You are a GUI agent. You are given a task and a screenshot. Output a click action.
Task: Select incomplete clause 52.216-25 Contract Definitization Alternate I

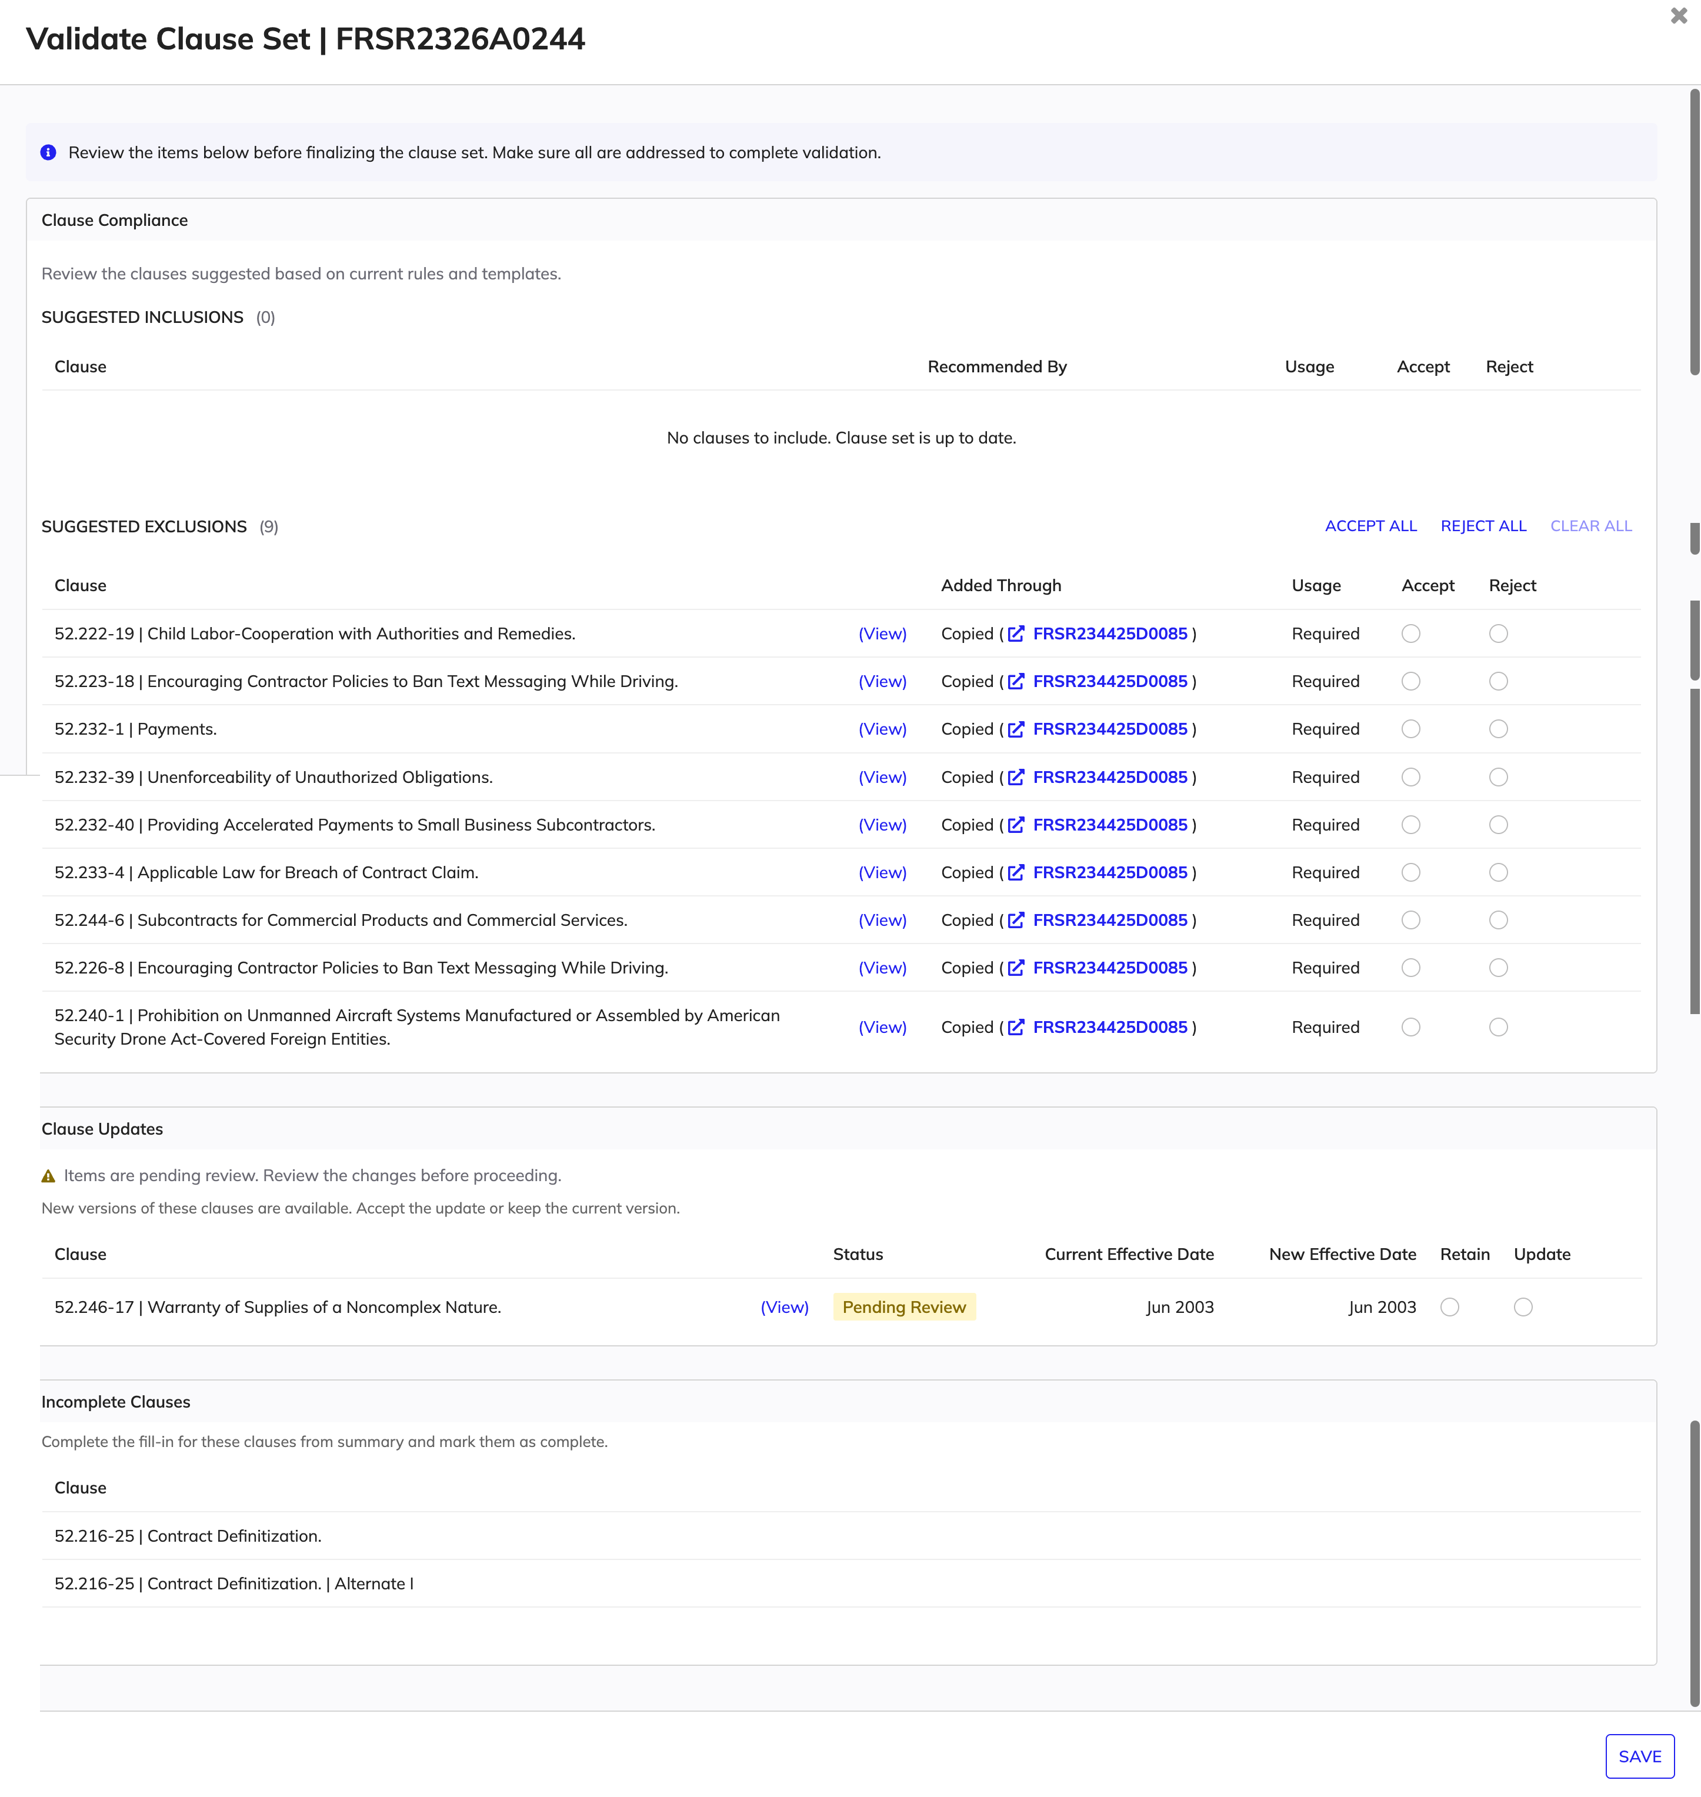[841, 1584]
